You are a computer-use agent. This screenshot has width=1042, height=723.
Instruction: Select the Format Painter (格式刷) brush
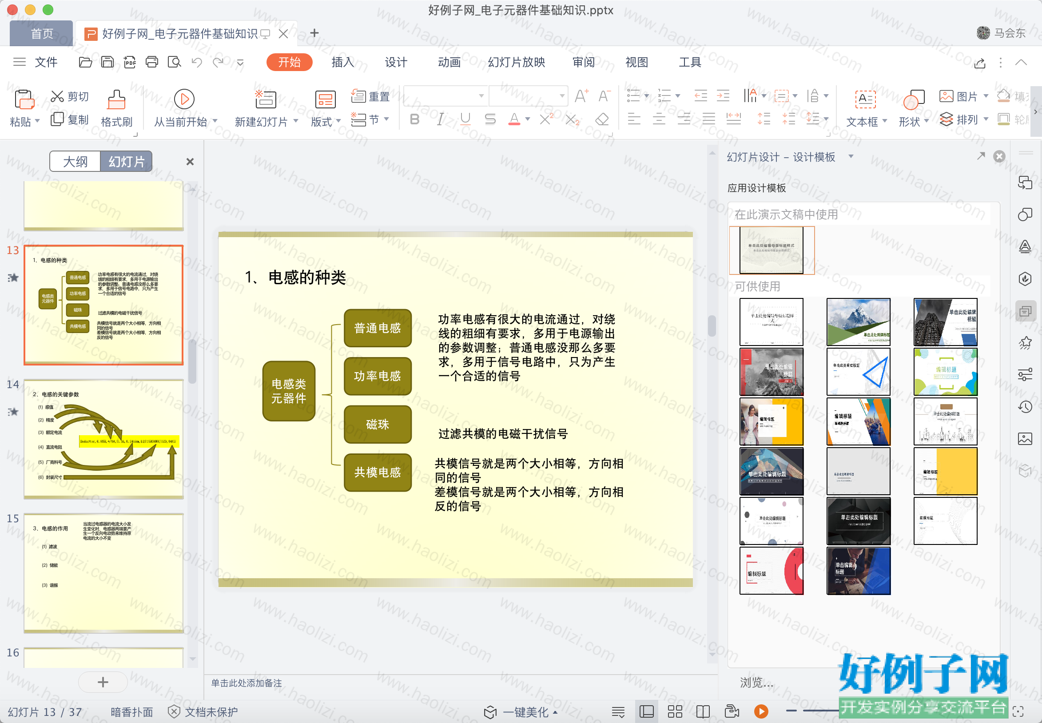click(116, 99)
